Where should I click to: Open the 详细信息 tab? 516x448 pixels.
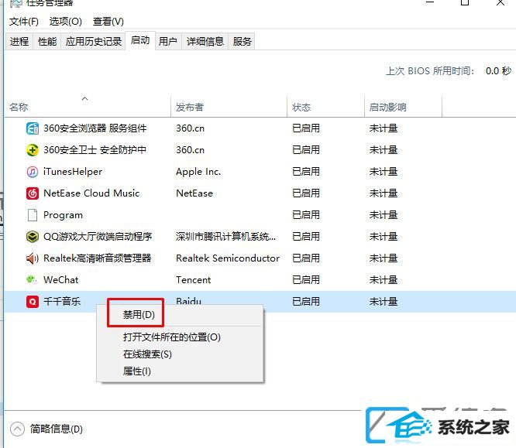(205, 42)
